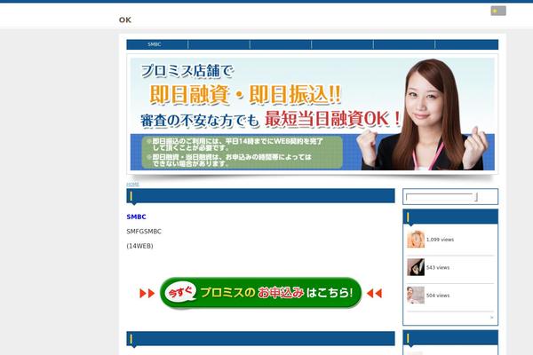Click the search submit button beside the field
This screenshot has width=533, height=355.
pyautogui.click(x=476, y=197)
